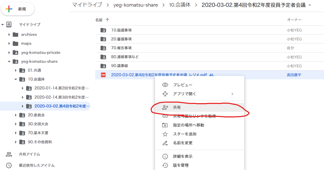Select the 80.連絡事項など folder row

210,57
